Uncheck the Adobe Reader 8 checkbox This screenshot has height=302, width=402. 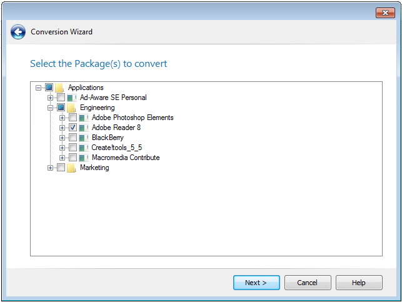[73, 128]
